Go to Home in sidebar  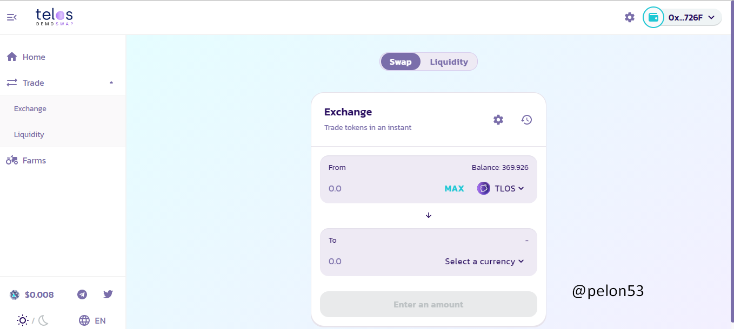click(34, 57)
